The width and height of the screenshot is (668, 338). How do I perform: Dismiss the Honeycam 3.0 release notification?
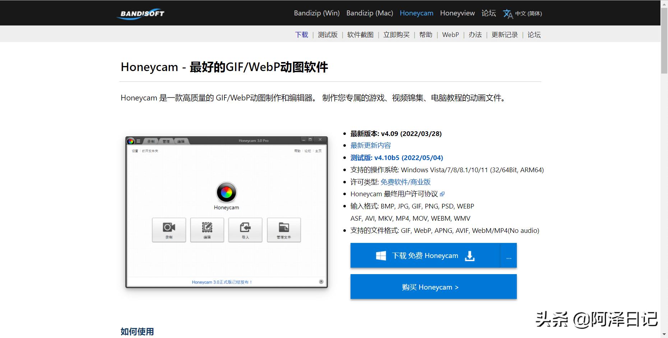(321, 281)
